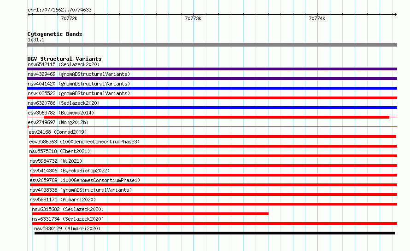Select the purple nsv4329469 variant bar

click(212, 79)
